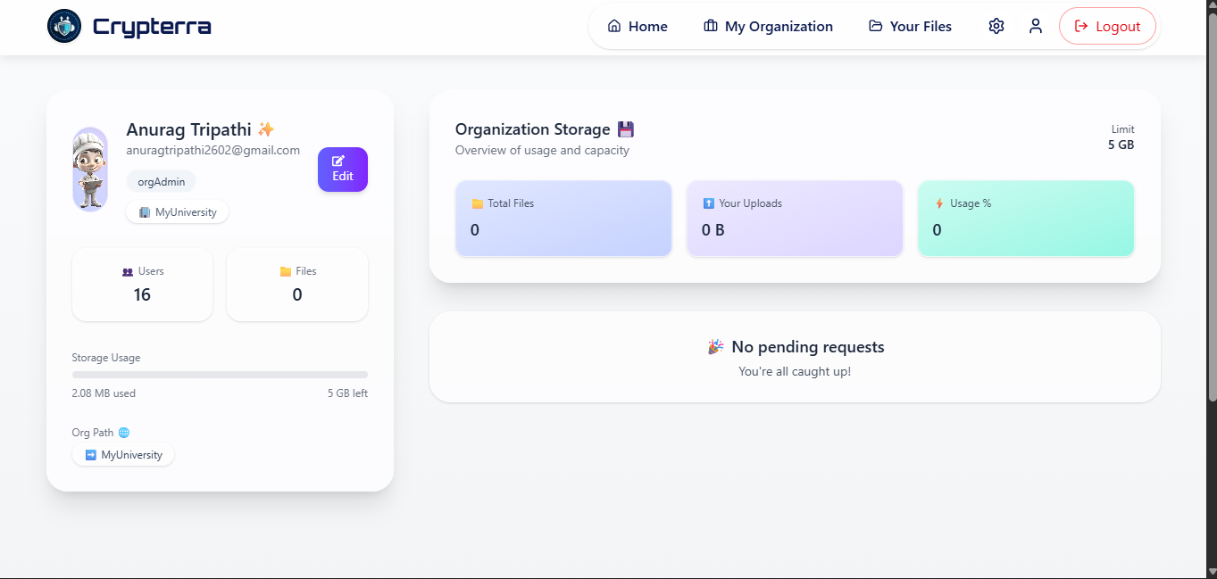Click the MyUniversity Org Path chip

tap(123, 455)
